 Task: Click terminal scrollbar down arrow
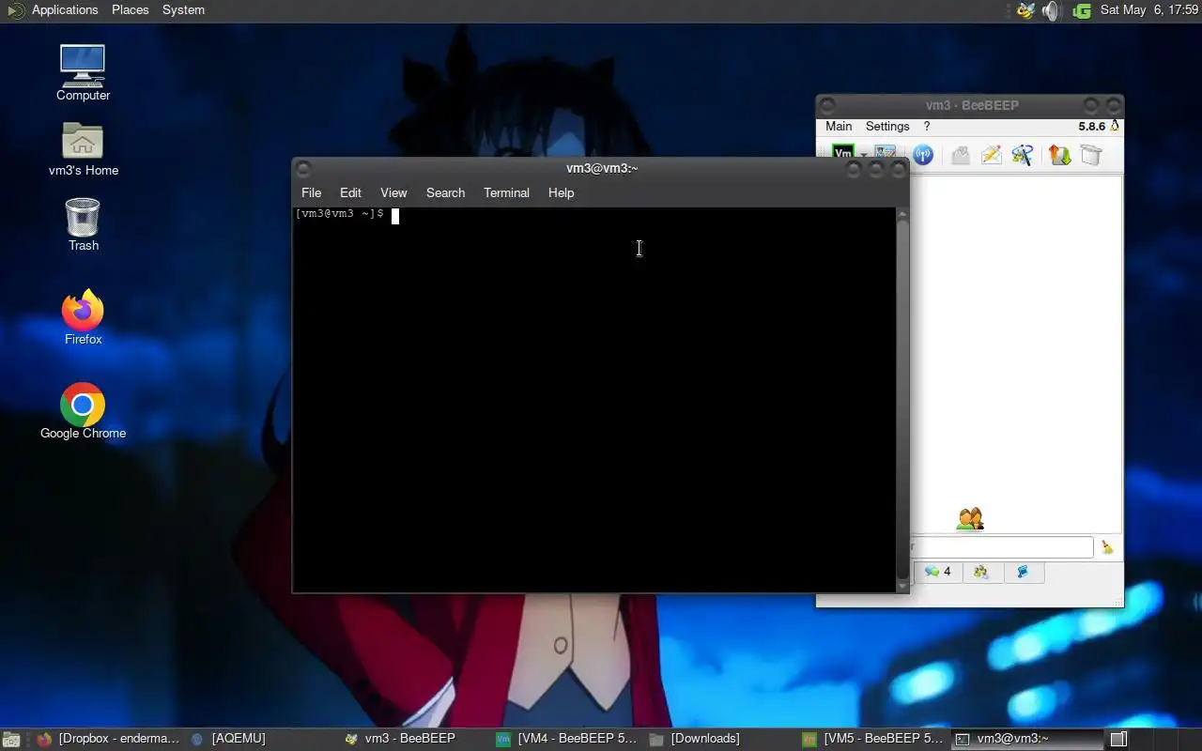(902, 586)
